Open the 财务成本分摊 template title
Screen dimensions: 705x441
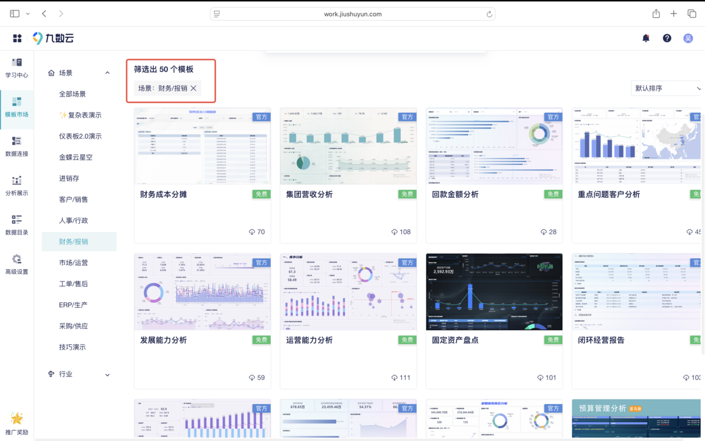point(163,194)
